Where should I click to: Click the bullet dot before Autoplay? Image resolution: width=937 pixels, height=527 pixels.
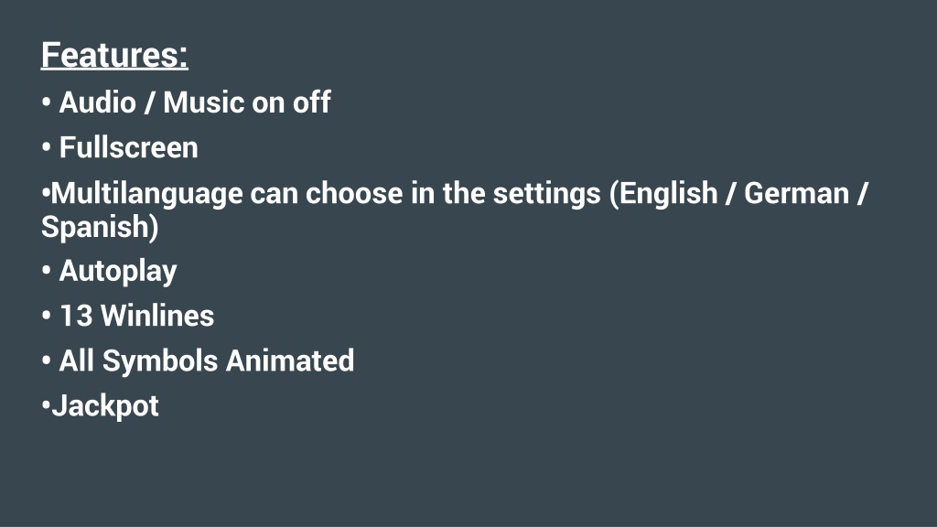click(46, 271)
